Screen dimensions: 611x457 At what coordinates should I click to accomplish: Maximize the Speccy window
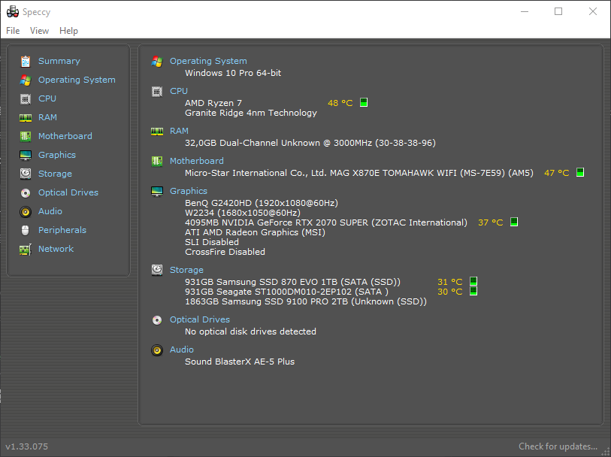click(558, 12)
